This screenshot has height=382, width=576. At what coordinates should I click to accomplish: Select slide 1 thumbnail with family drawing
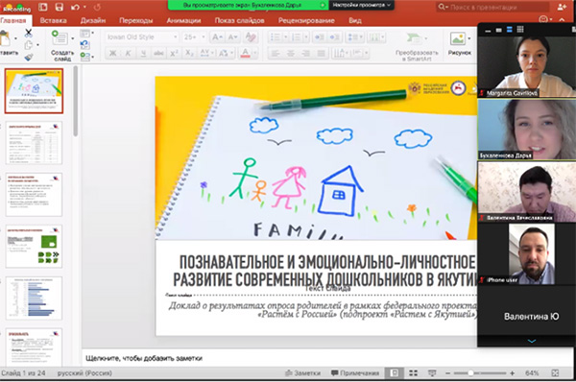pos(34,91)
